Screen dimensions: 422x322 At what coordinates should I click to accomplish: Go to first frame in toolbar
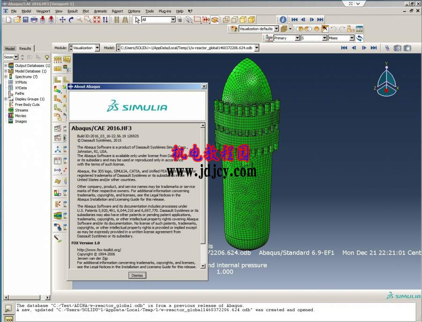294,20
